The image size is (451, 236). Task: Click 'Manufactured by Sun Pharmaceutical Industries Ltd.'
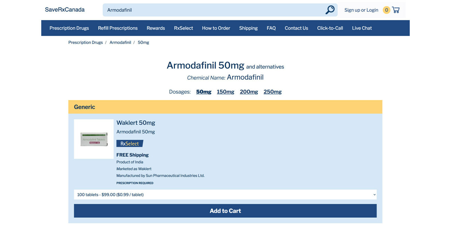click(x=161, y=175)
